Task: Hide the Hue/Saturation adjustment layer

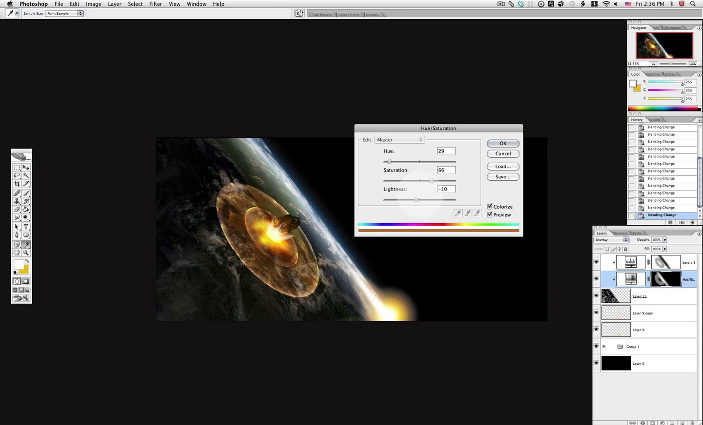Action: click(596, 279)
